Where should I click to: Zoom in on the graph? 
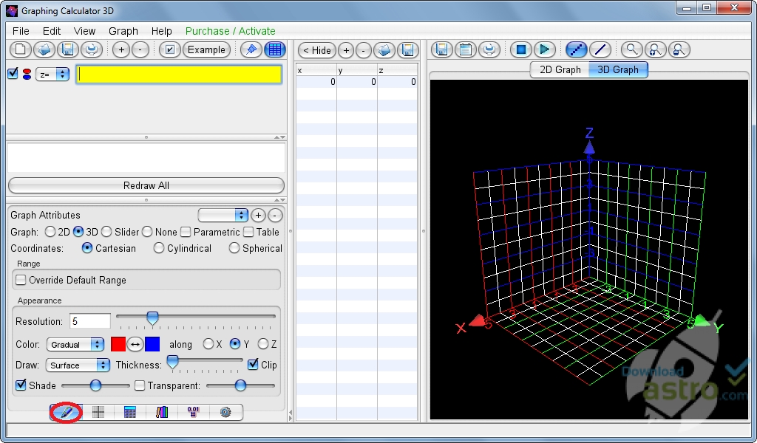[x=655, y=49]
